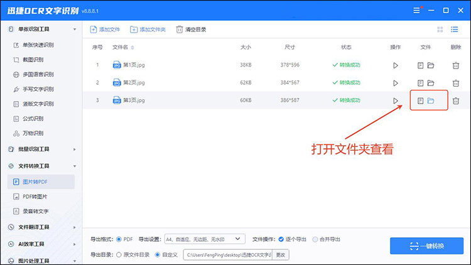
Task: Select 图片转PDF in sidebar
Action: click(x=41, y=181)
